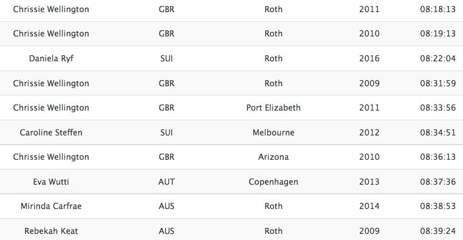Screen dimensions: 463x240
Task: Click the 08:37:36 finish time
Action: click(438, 182)
